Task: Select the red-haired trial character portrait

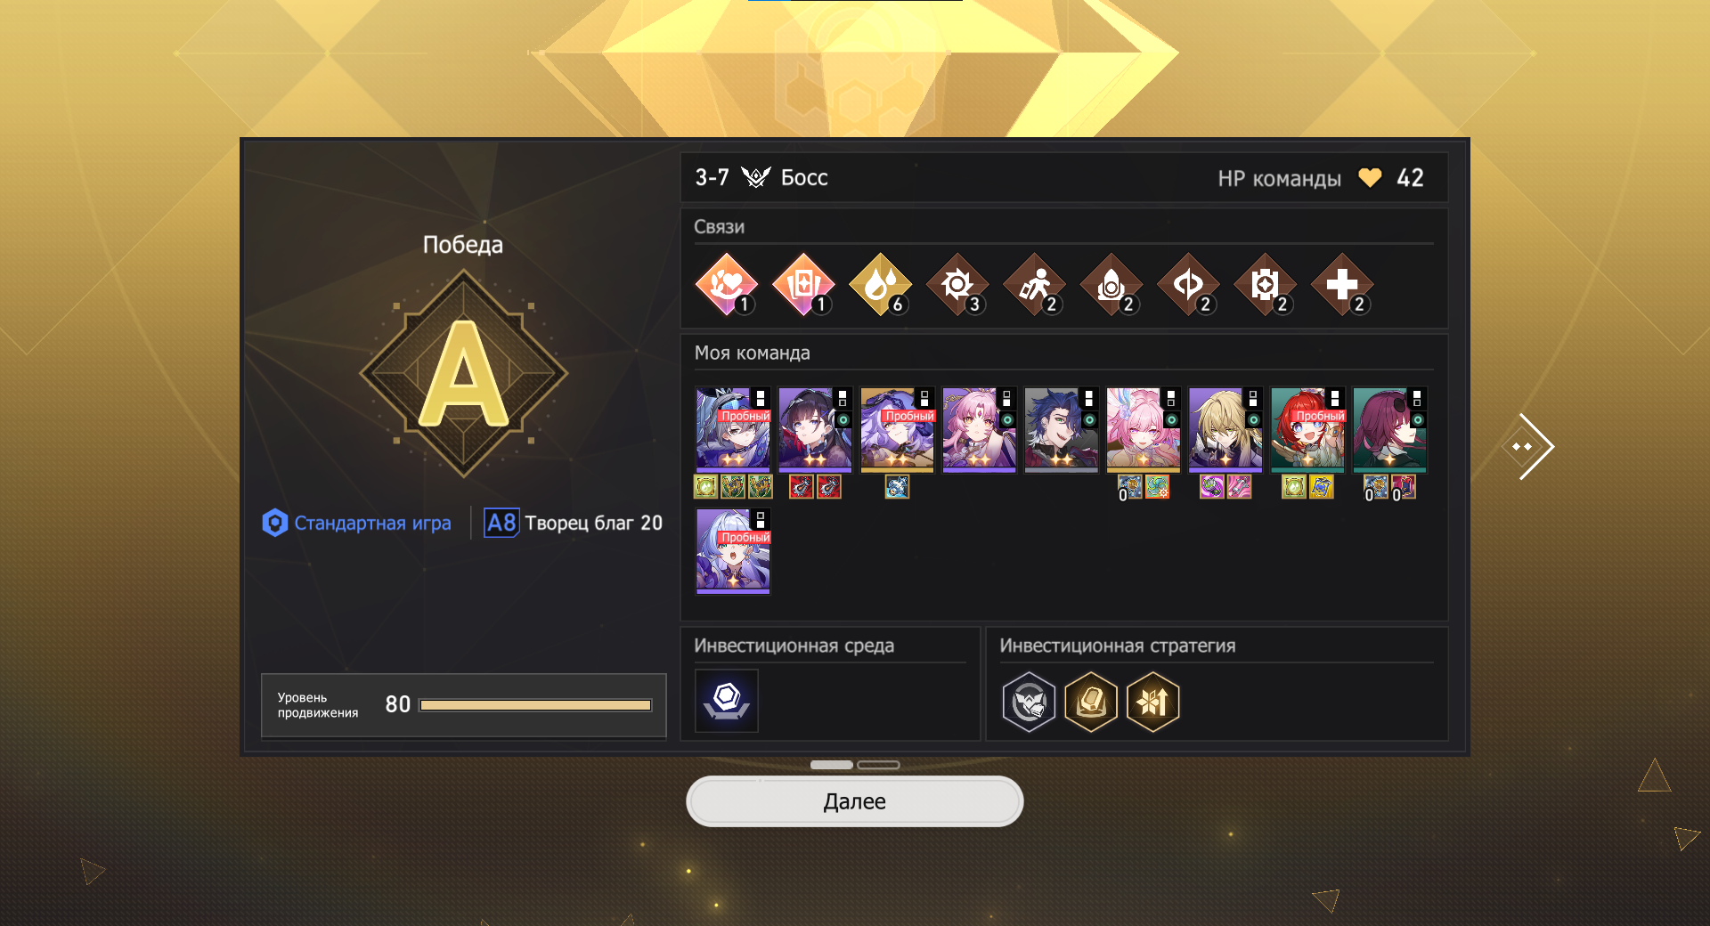Action: pyautogui.click(x=1307, y=429)
